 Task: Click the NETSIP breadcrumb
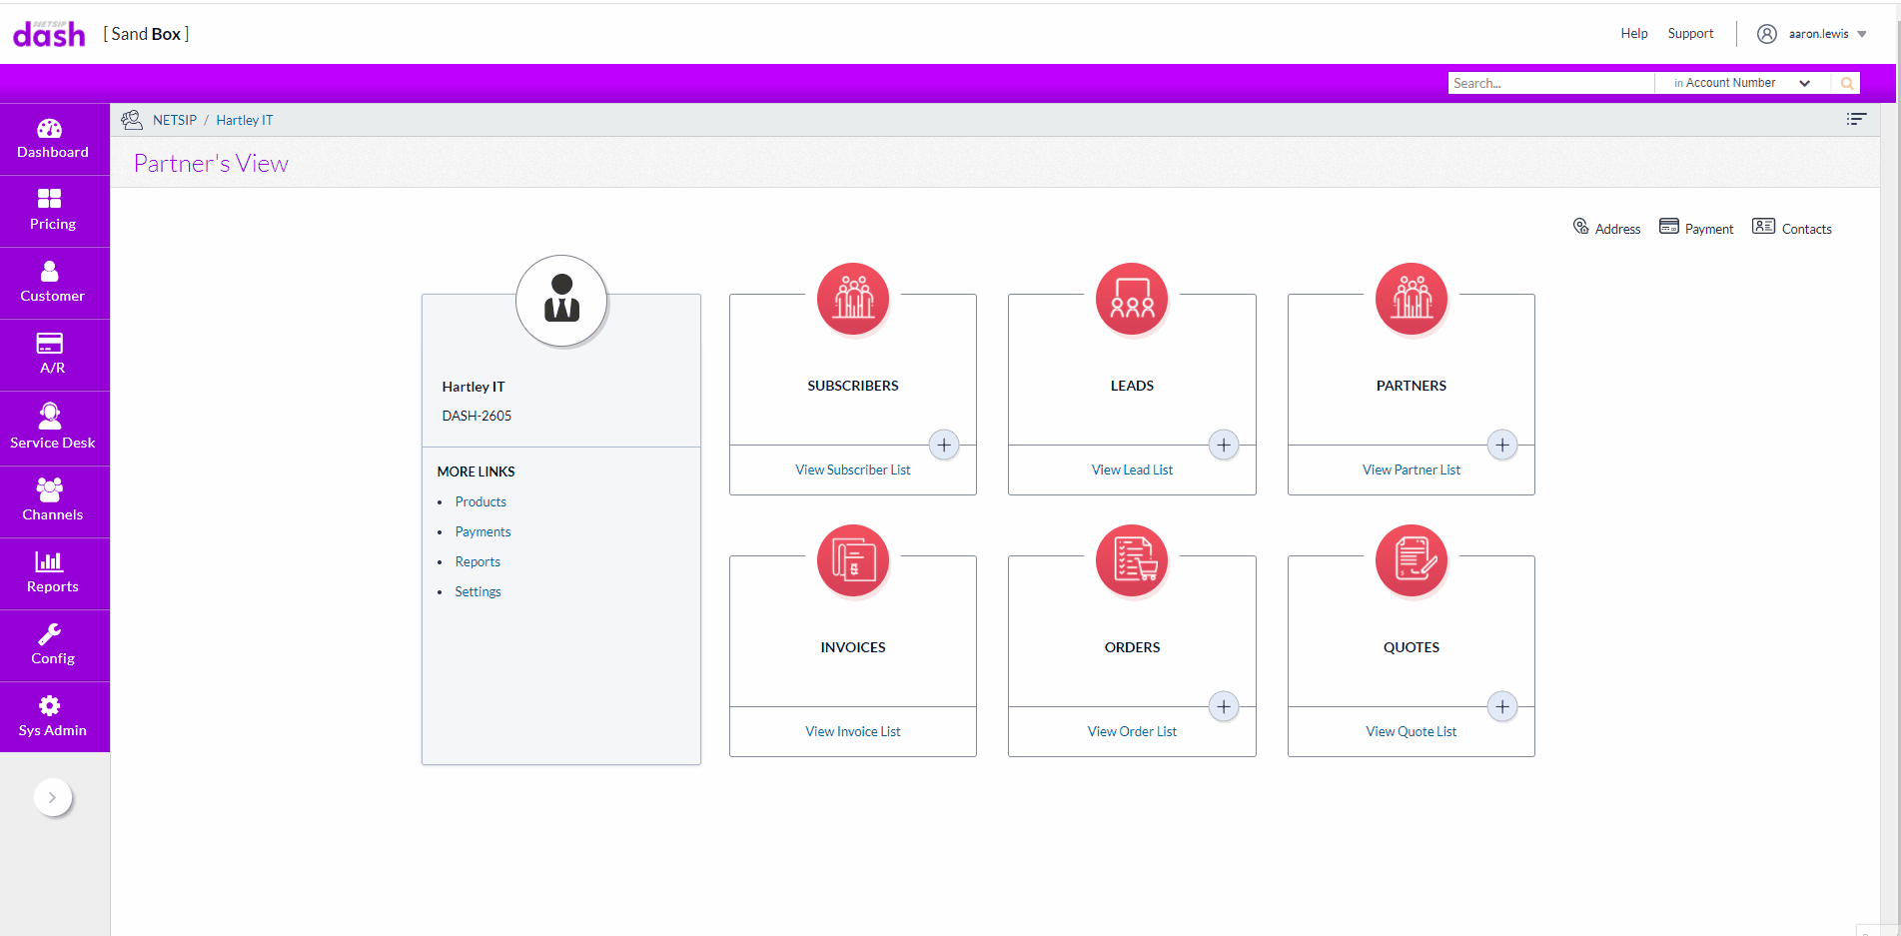coord(175,120)
